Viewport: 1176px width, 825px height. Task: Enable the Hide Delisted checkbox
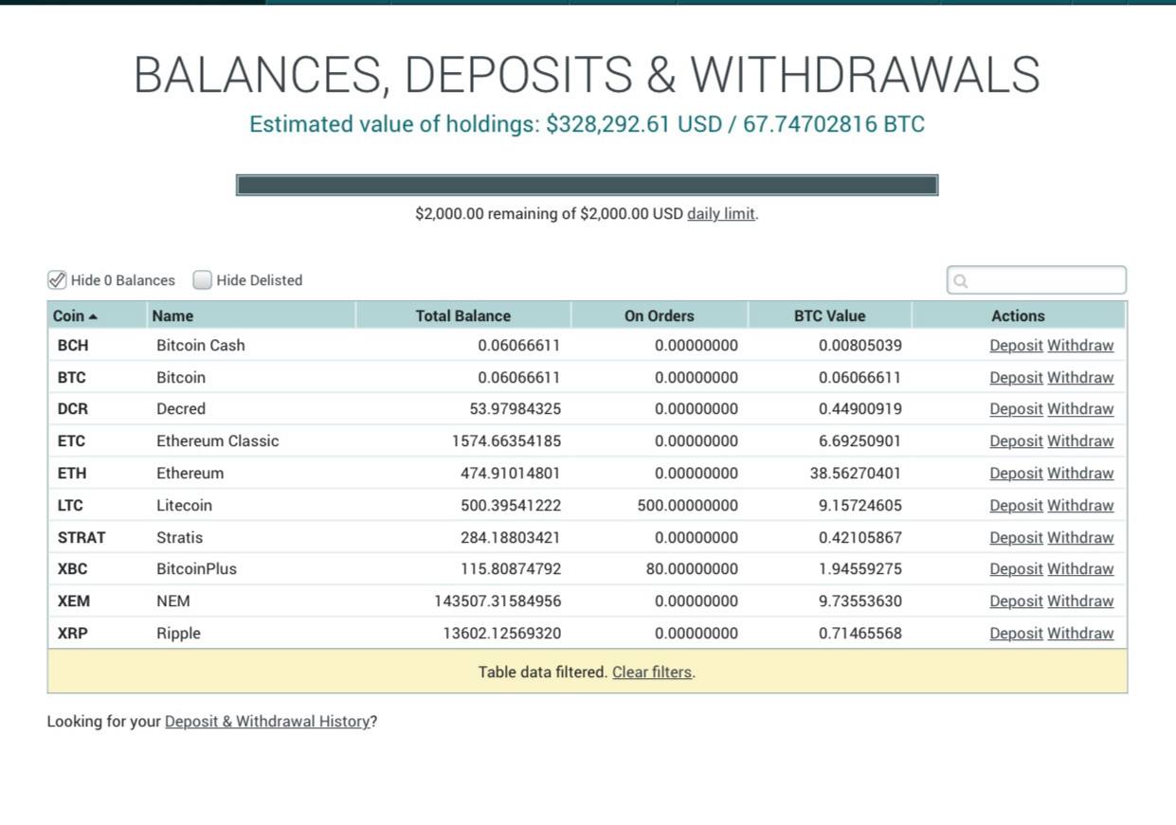coord(202,279)
